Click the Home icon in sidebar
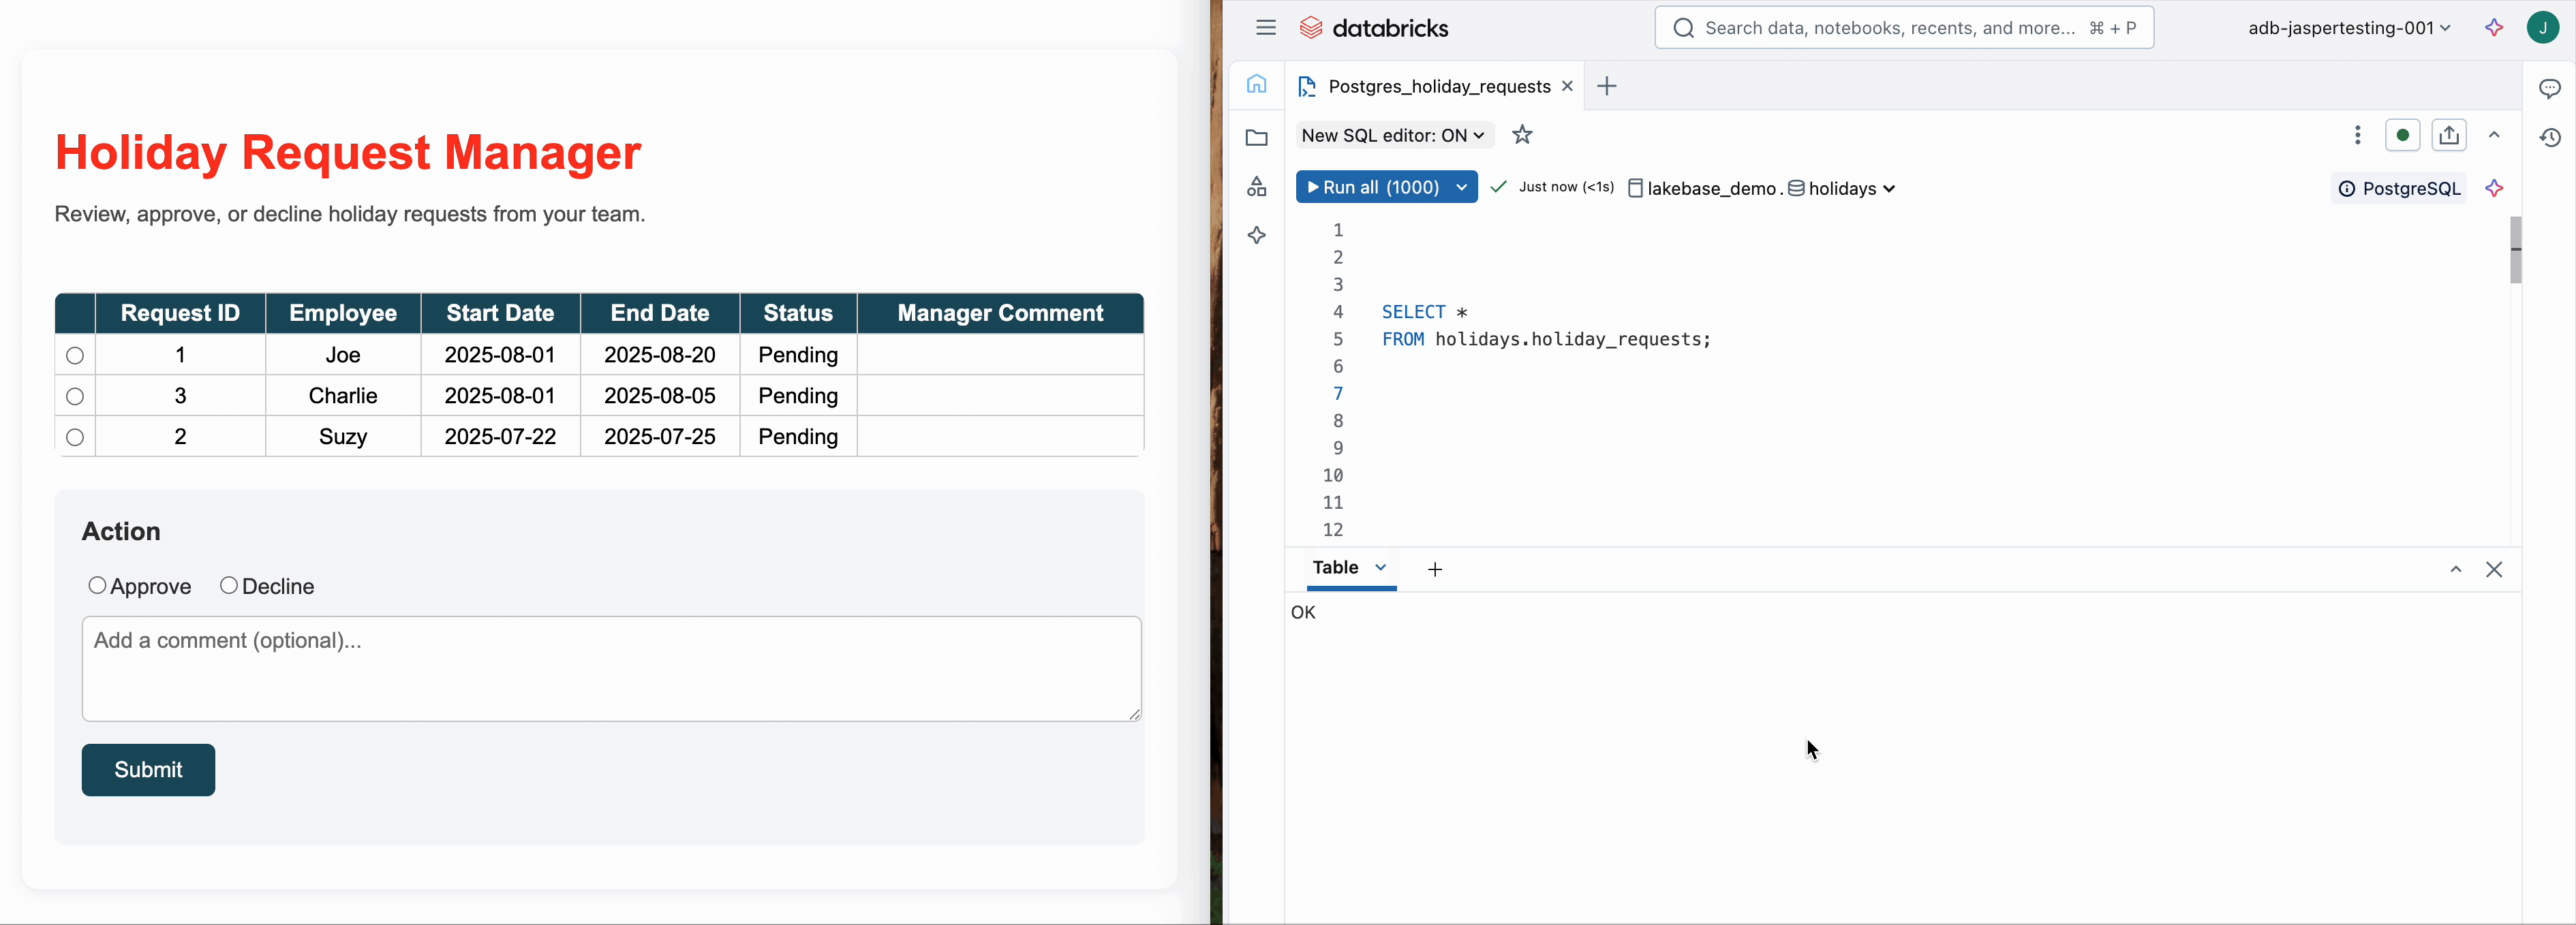This screenshot has width=2576, height=925. click(x=1257, y=85)
